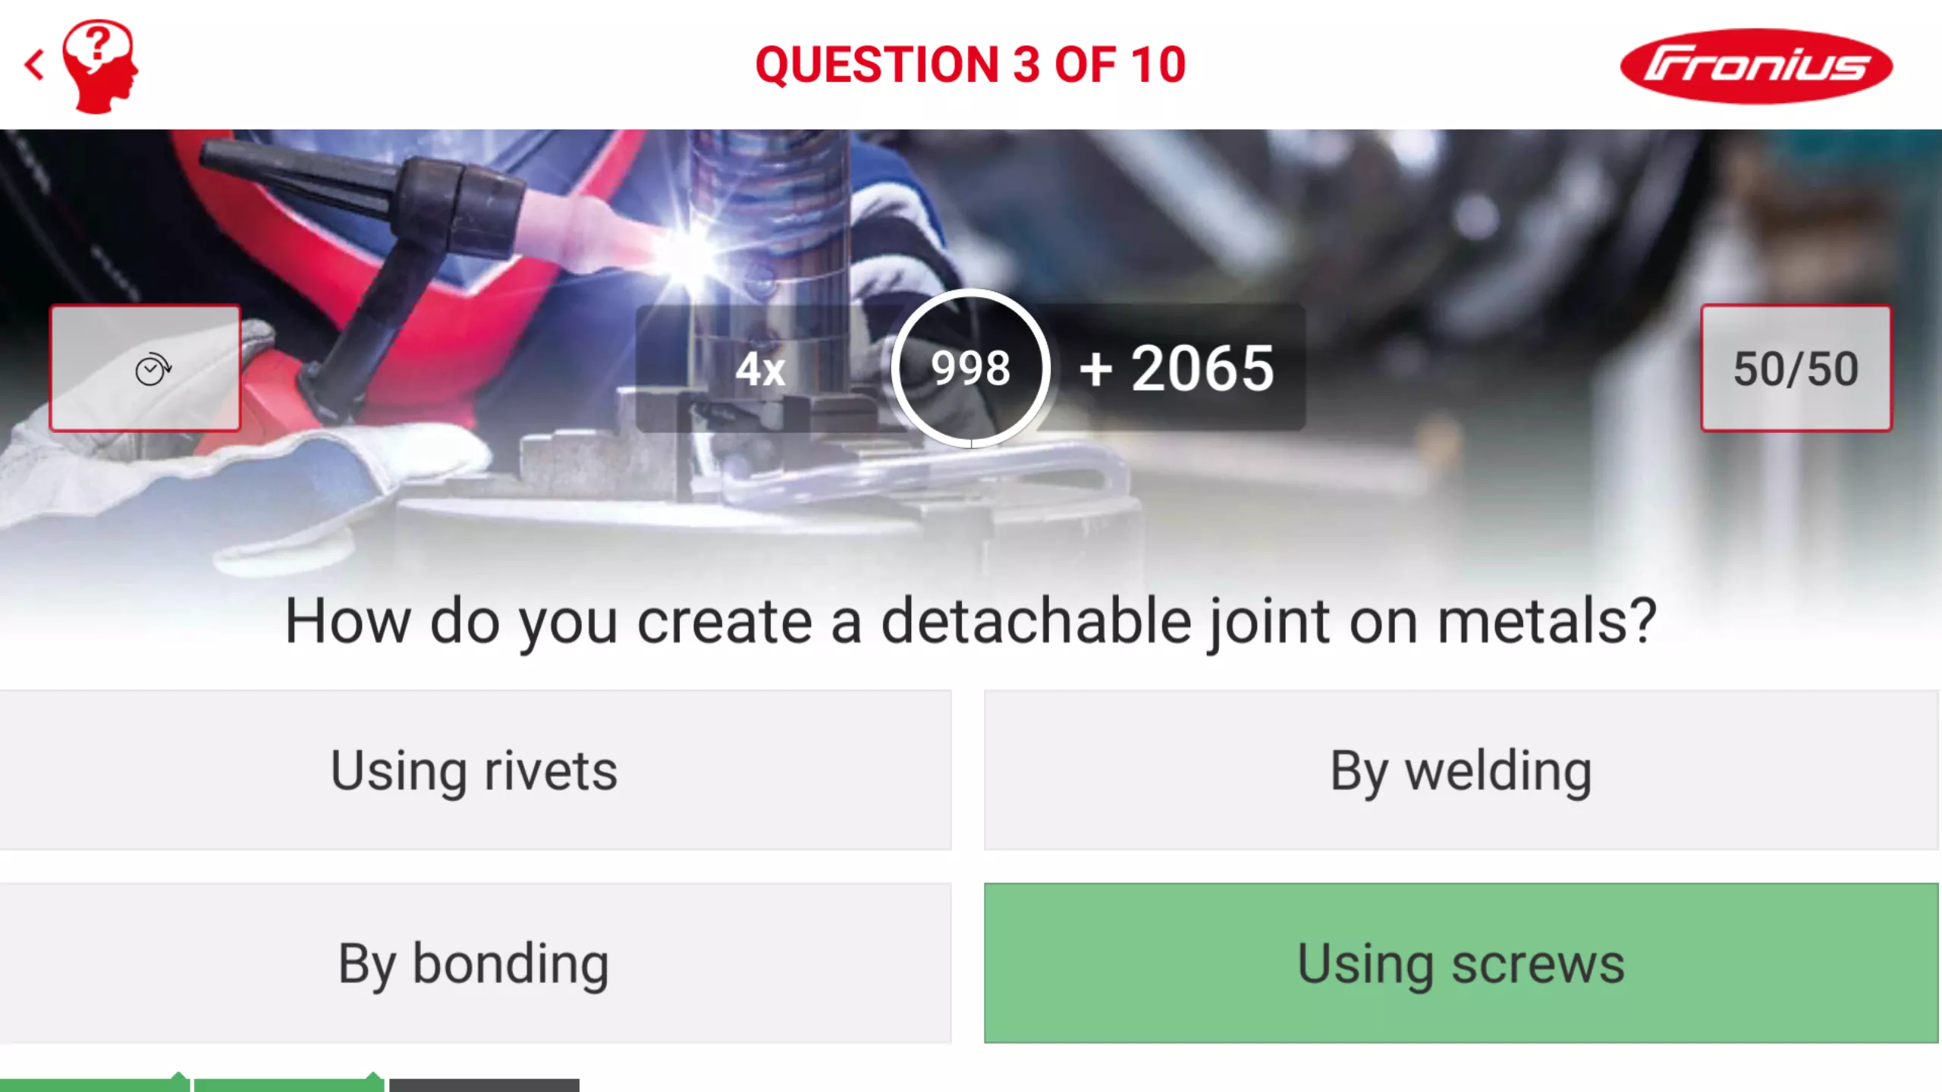Tap the Fronius logo
The height and width of the screenshot is (1092, 1942).
point(1755,67)
